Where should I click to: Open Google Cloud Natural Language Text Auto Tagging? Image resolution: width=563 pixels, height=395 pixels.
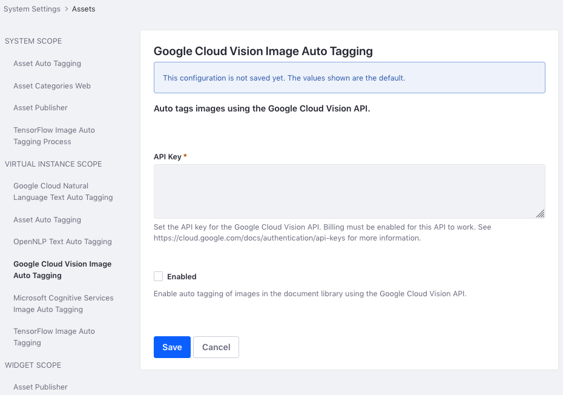coord(63,191)
